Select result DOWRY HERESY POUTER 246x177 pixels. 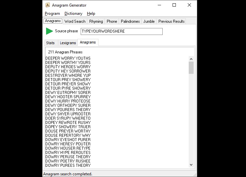click(68, 144)
